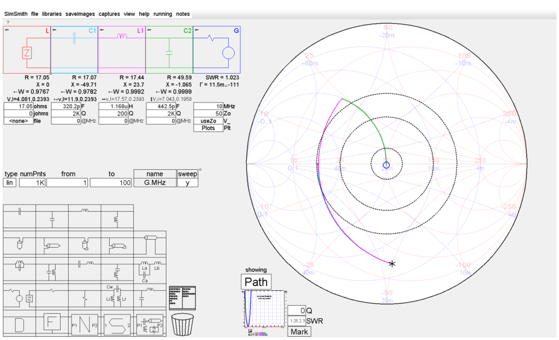Image resolution: width=559 pixels, height=340 pixels.
Task: Toggle the sweep y setting
Action: [x=188, y=182]
